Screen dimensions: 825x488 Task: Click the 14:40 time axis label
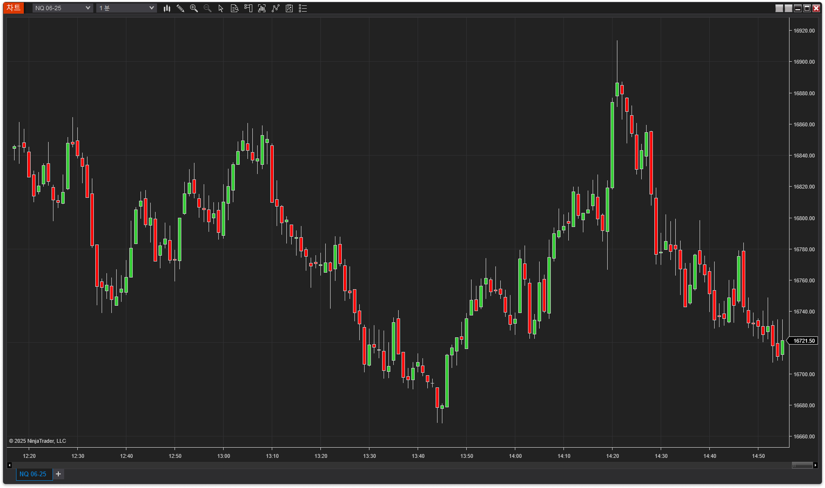tap(710, 456)
